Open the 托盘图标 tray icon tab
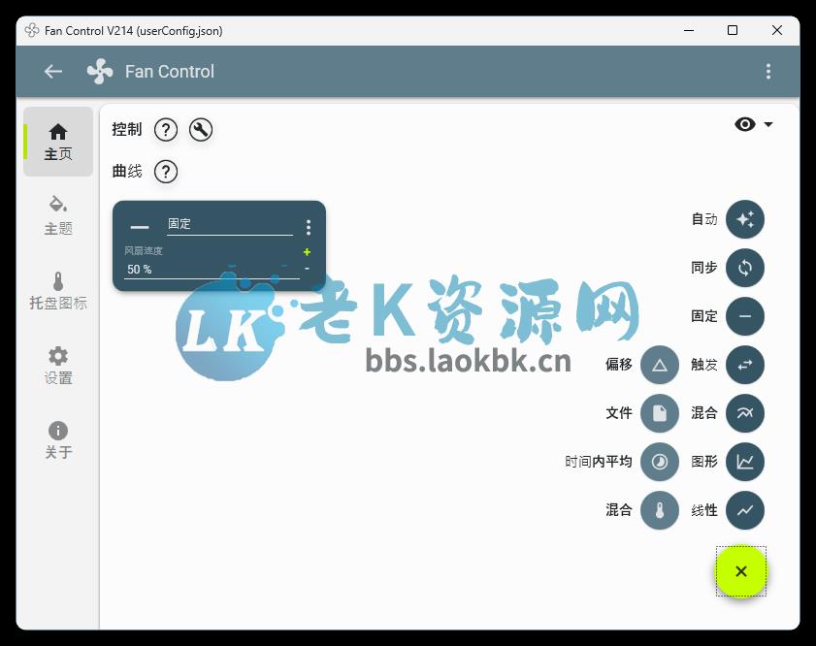 tap(58, 290)
